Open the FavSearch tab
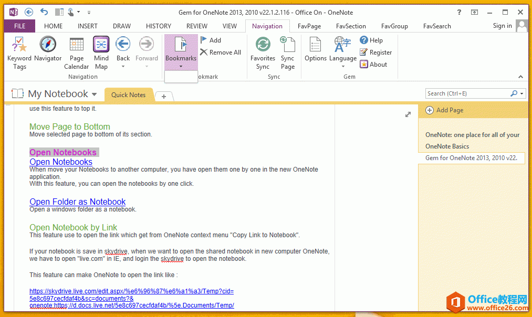Viewport: 532px width, 317px height. click(437, 26)
